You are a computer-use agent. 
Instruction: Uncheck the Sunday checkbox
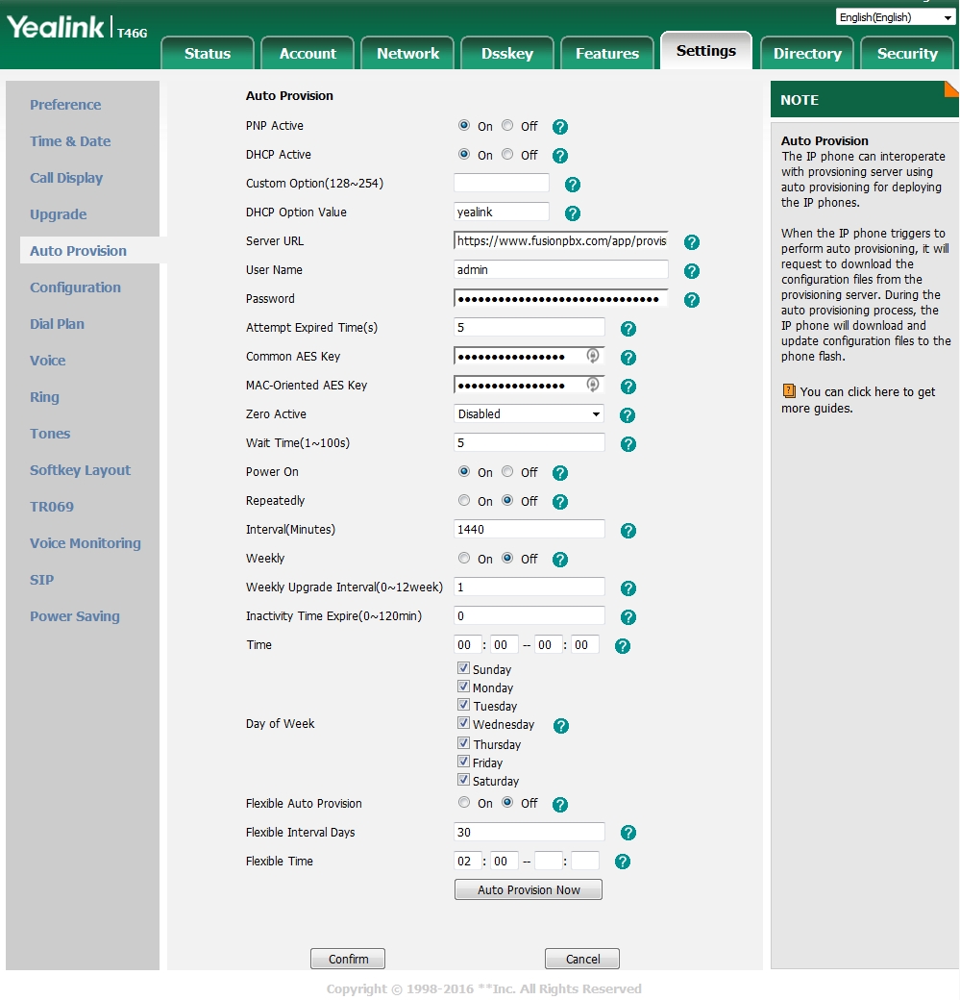463,668
